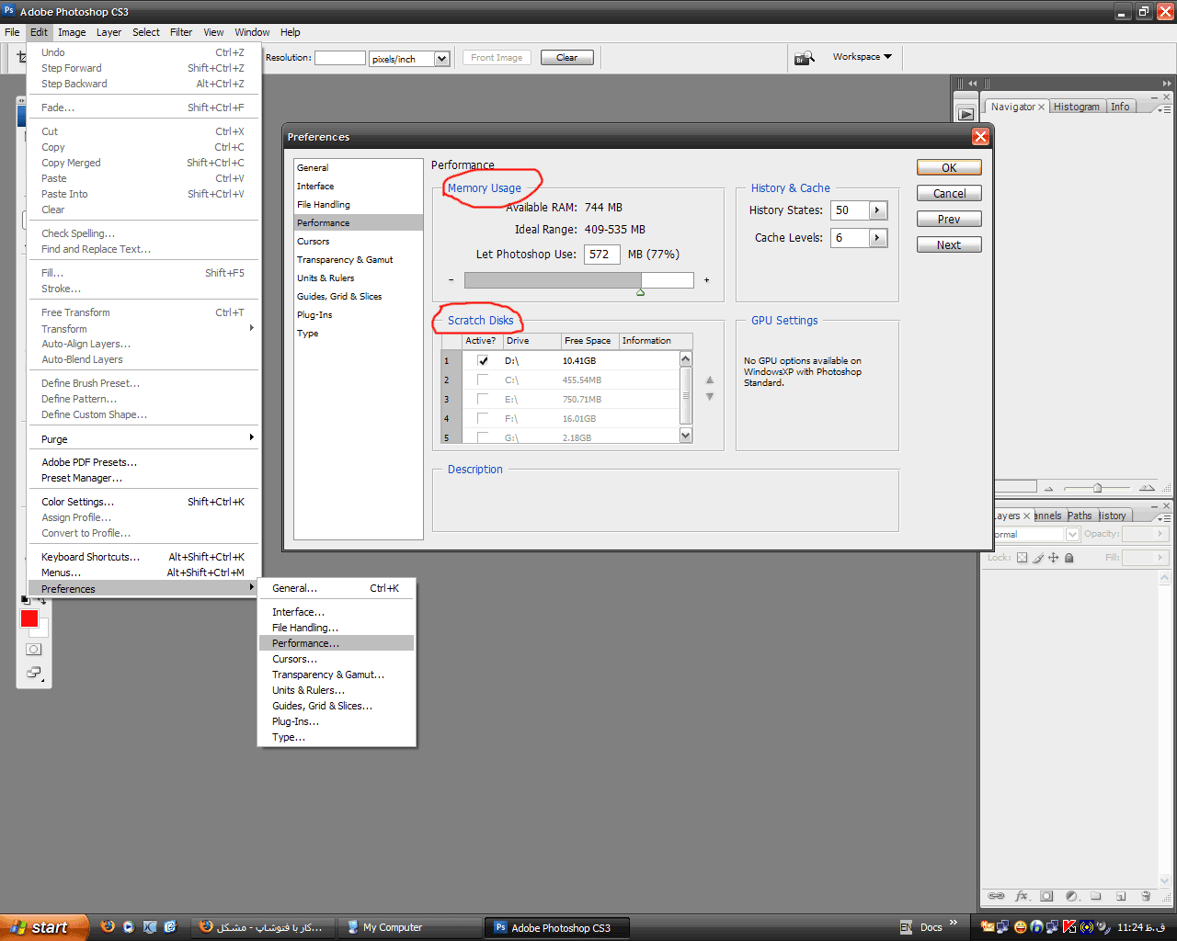Select Performance... in Preferences submenu
Screen dimensions: 1177x941
[337, 643]
